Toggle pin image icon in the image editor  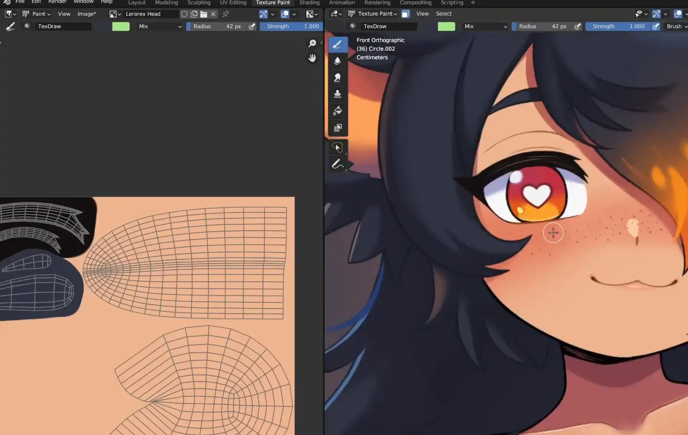pyautogui.click(x=226, y=14)
